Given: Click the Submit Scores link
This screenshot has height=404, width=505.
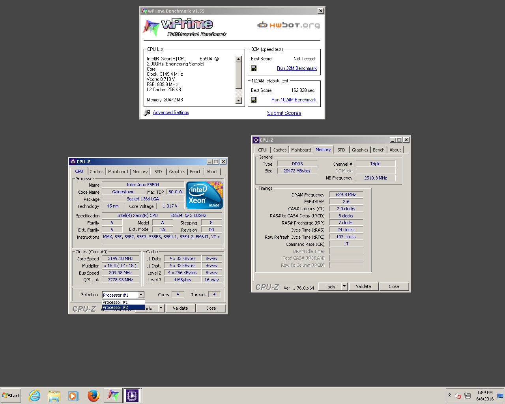Looking at the screenshot, I should coord(284,113).
